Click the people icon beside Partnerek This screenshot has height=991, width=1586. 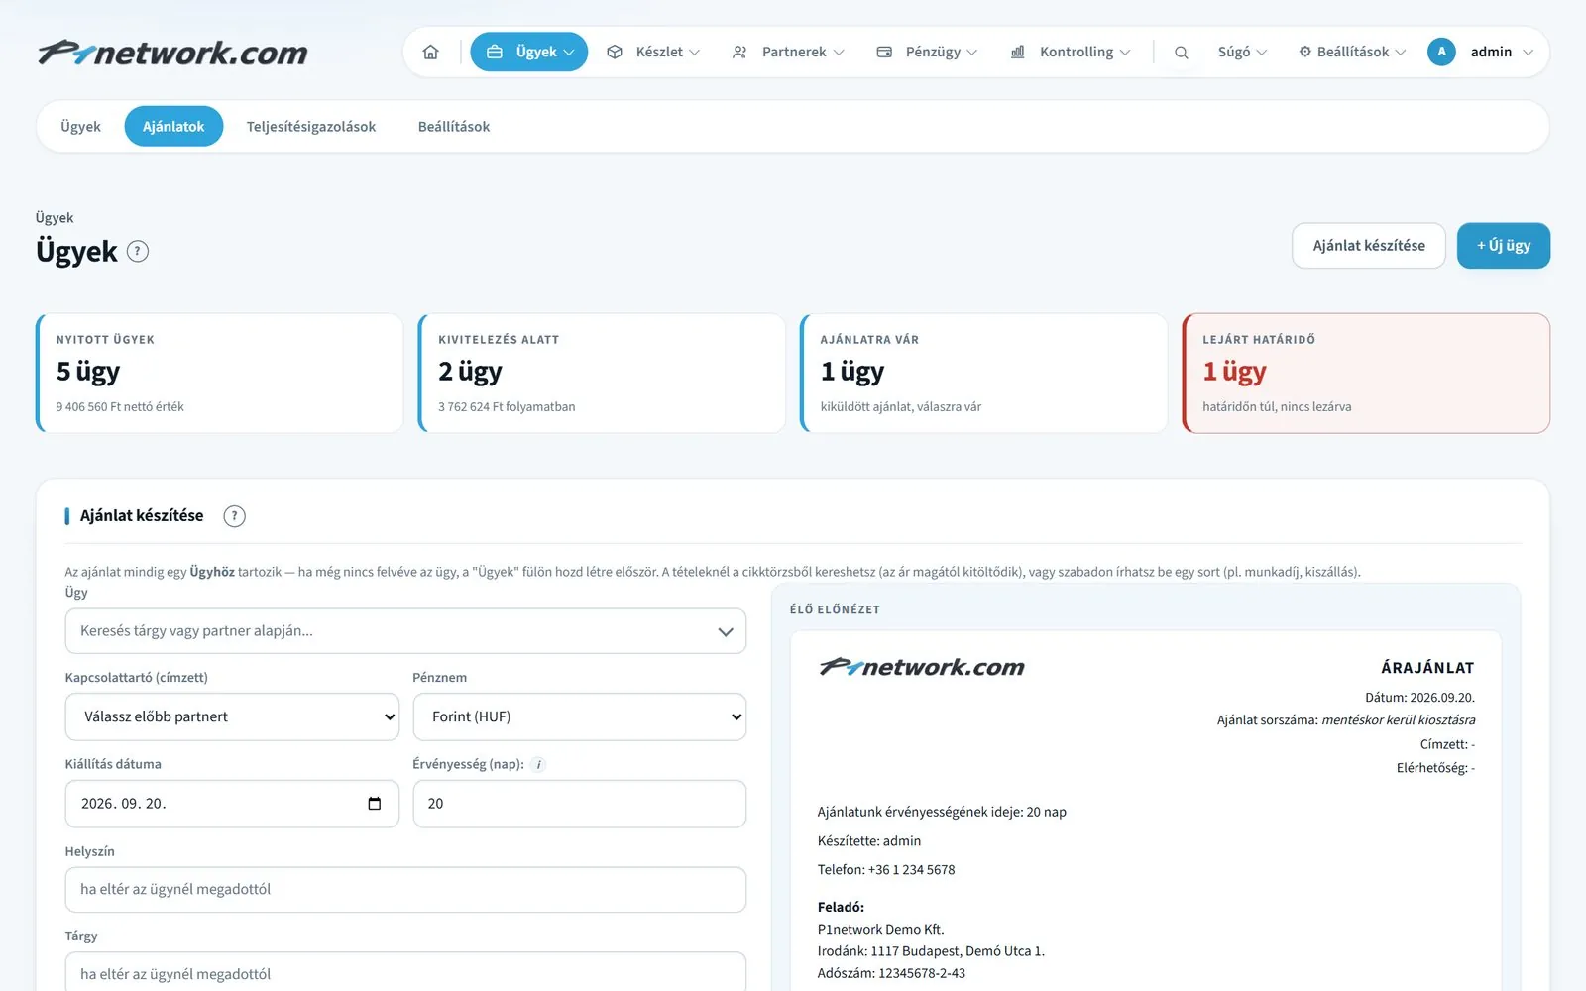(739, 52)
